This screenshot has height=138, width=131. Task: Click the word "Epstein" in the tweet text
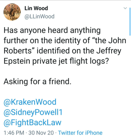(x=17, y=61)
